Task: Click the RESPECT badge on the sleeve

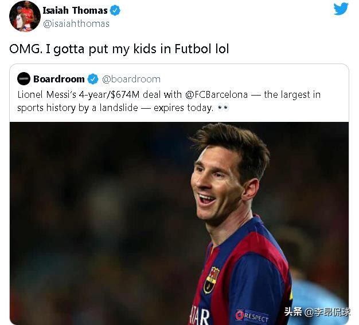Action: click(252, 316)
